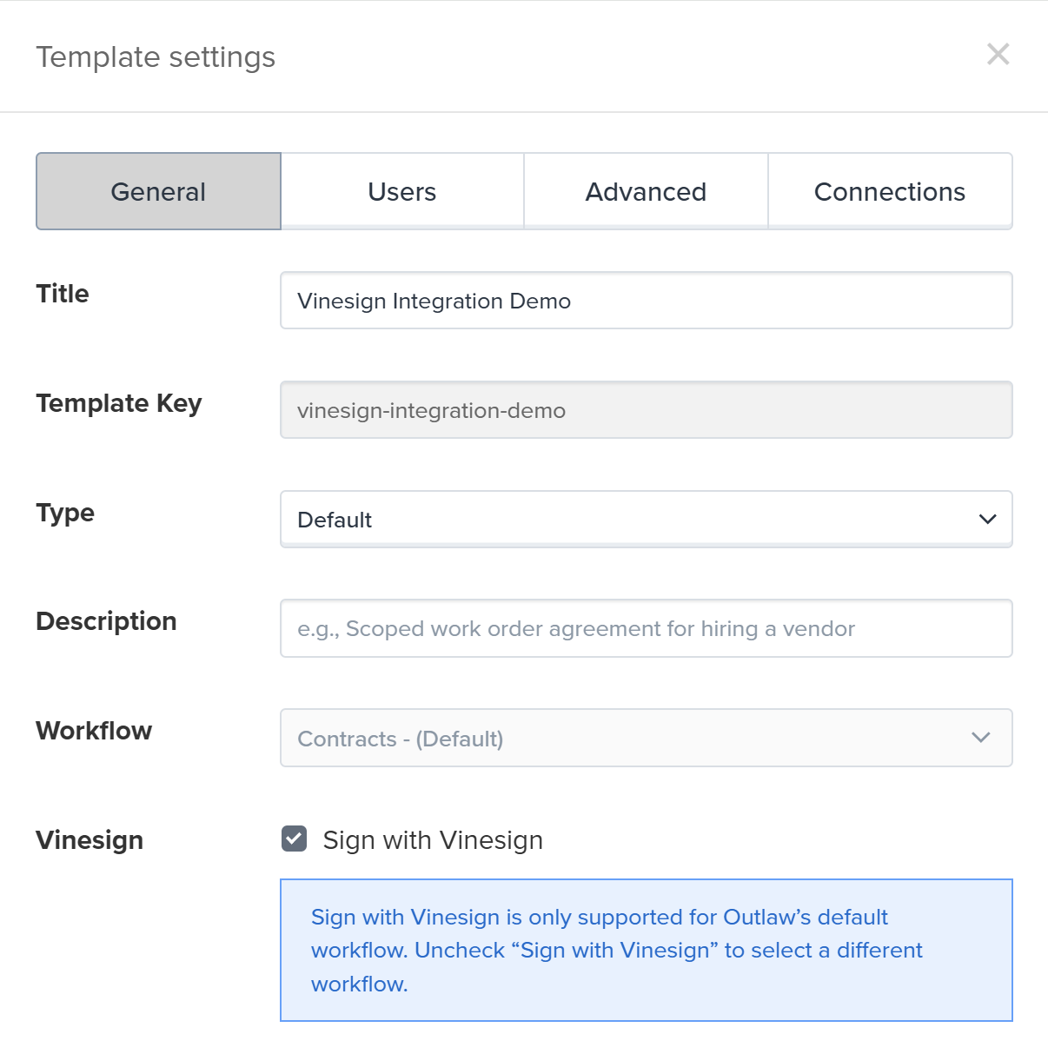Click the disabled Template Key field

point(646,410)
